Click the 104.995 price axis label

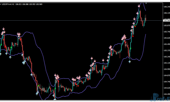167,69
